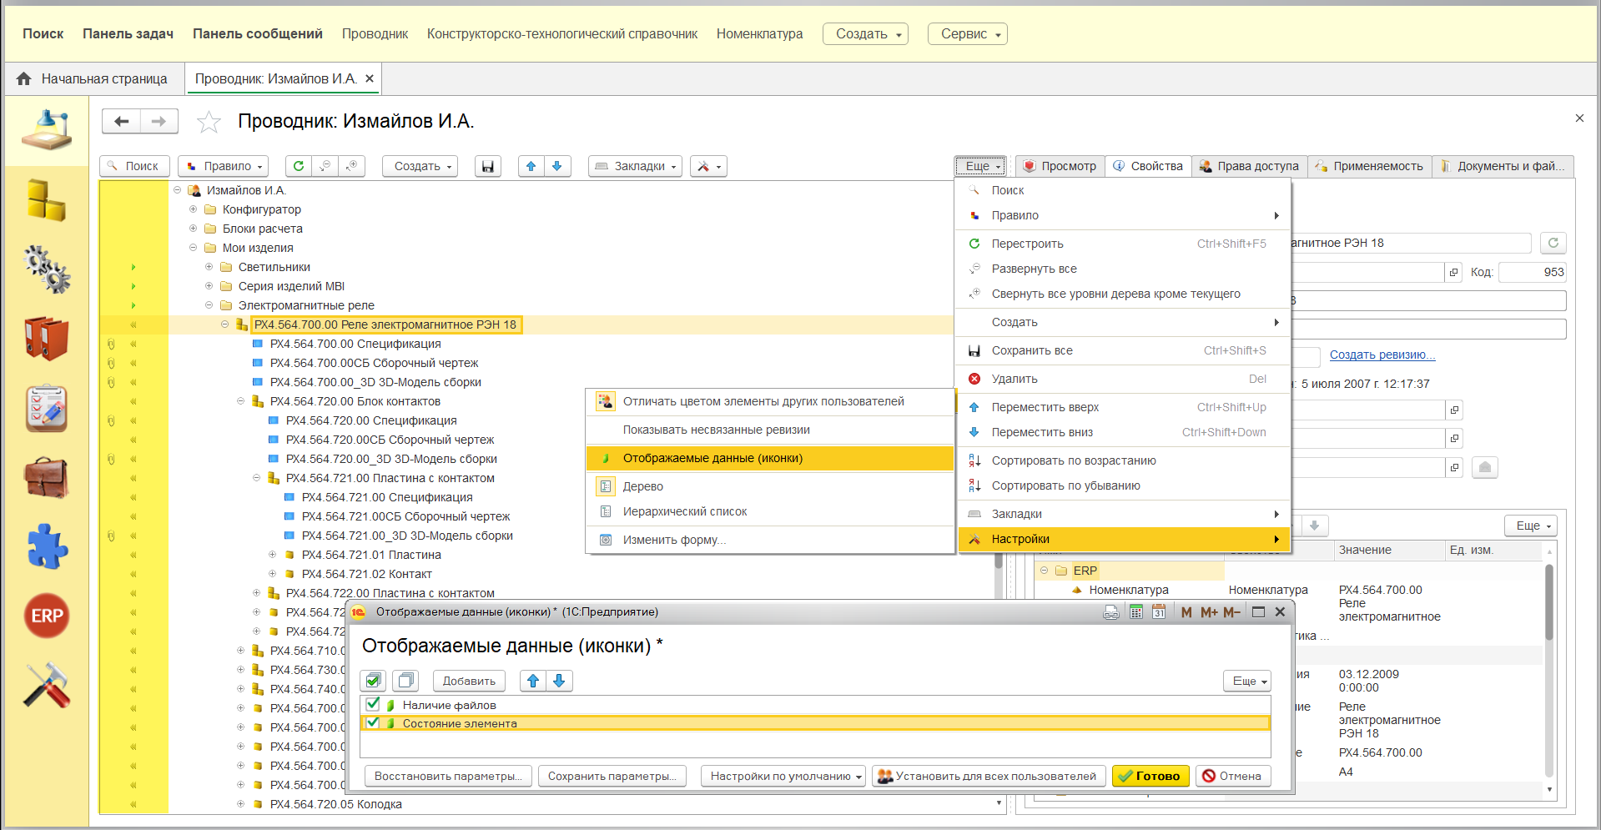Open the briefcase icon in left sidebar
This screenshot has height=830, width=1601.
(x=47, y=477)
